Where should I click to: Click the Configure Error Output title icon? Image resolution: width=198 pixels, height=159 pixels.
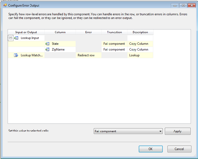click(5, 6)
